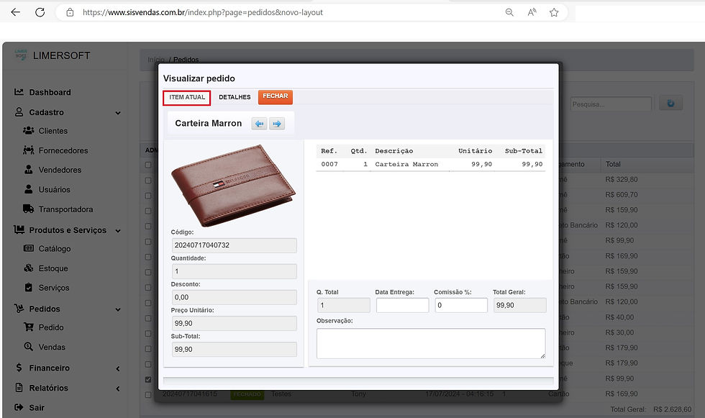This screenshot has width=705, height=418.
Task: Click the Vendas search icon
Action: click(x=28, y=347)
